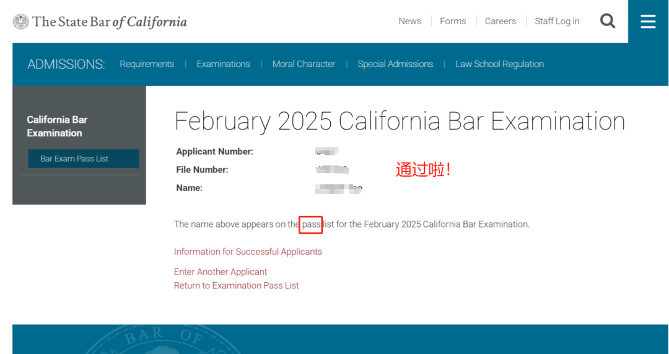The height and width of the screenshot is (354, 669).
Task: Click Enter Another Applicant link
Action: coord(221,272)
